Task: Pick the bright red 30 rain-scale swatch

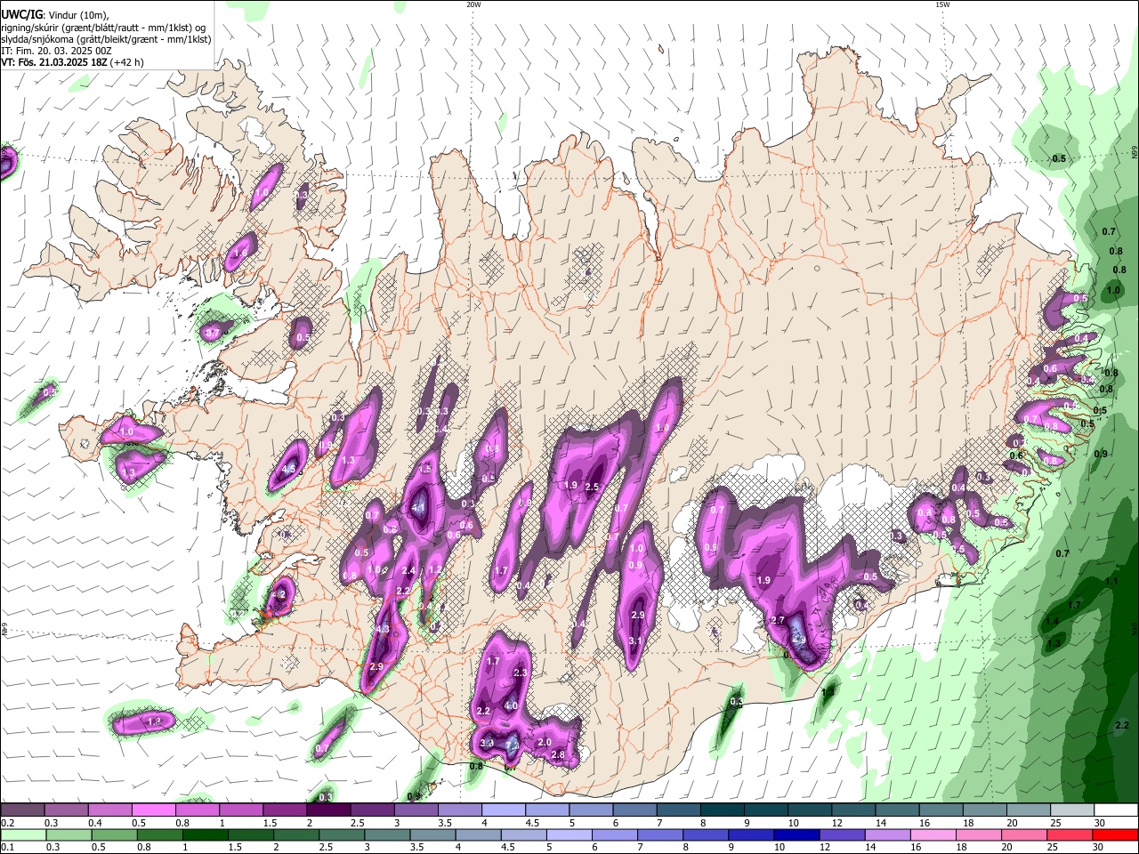Action: pos(1116,834)
